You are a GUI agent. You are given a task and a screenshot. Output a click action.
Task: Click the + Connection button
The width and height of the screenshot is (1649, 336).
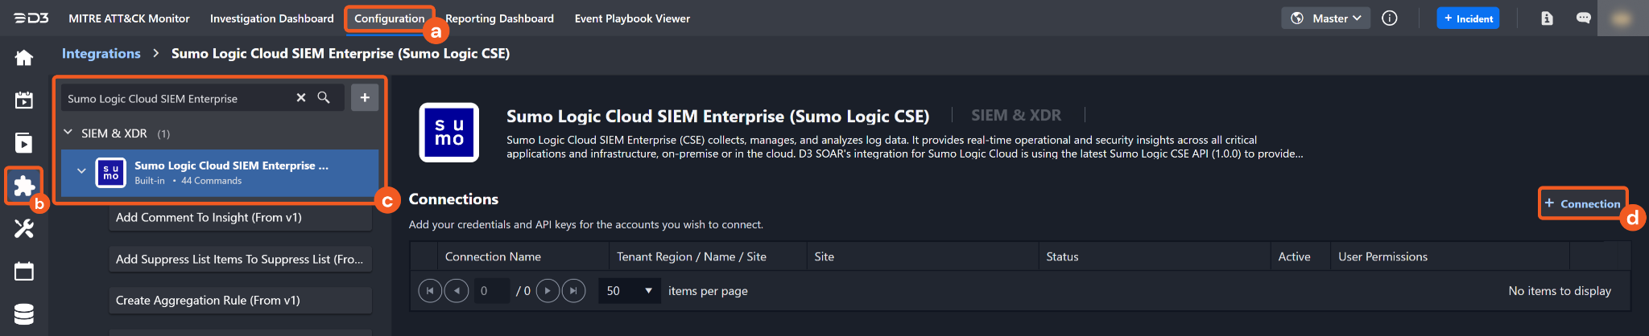point(1582,203)
